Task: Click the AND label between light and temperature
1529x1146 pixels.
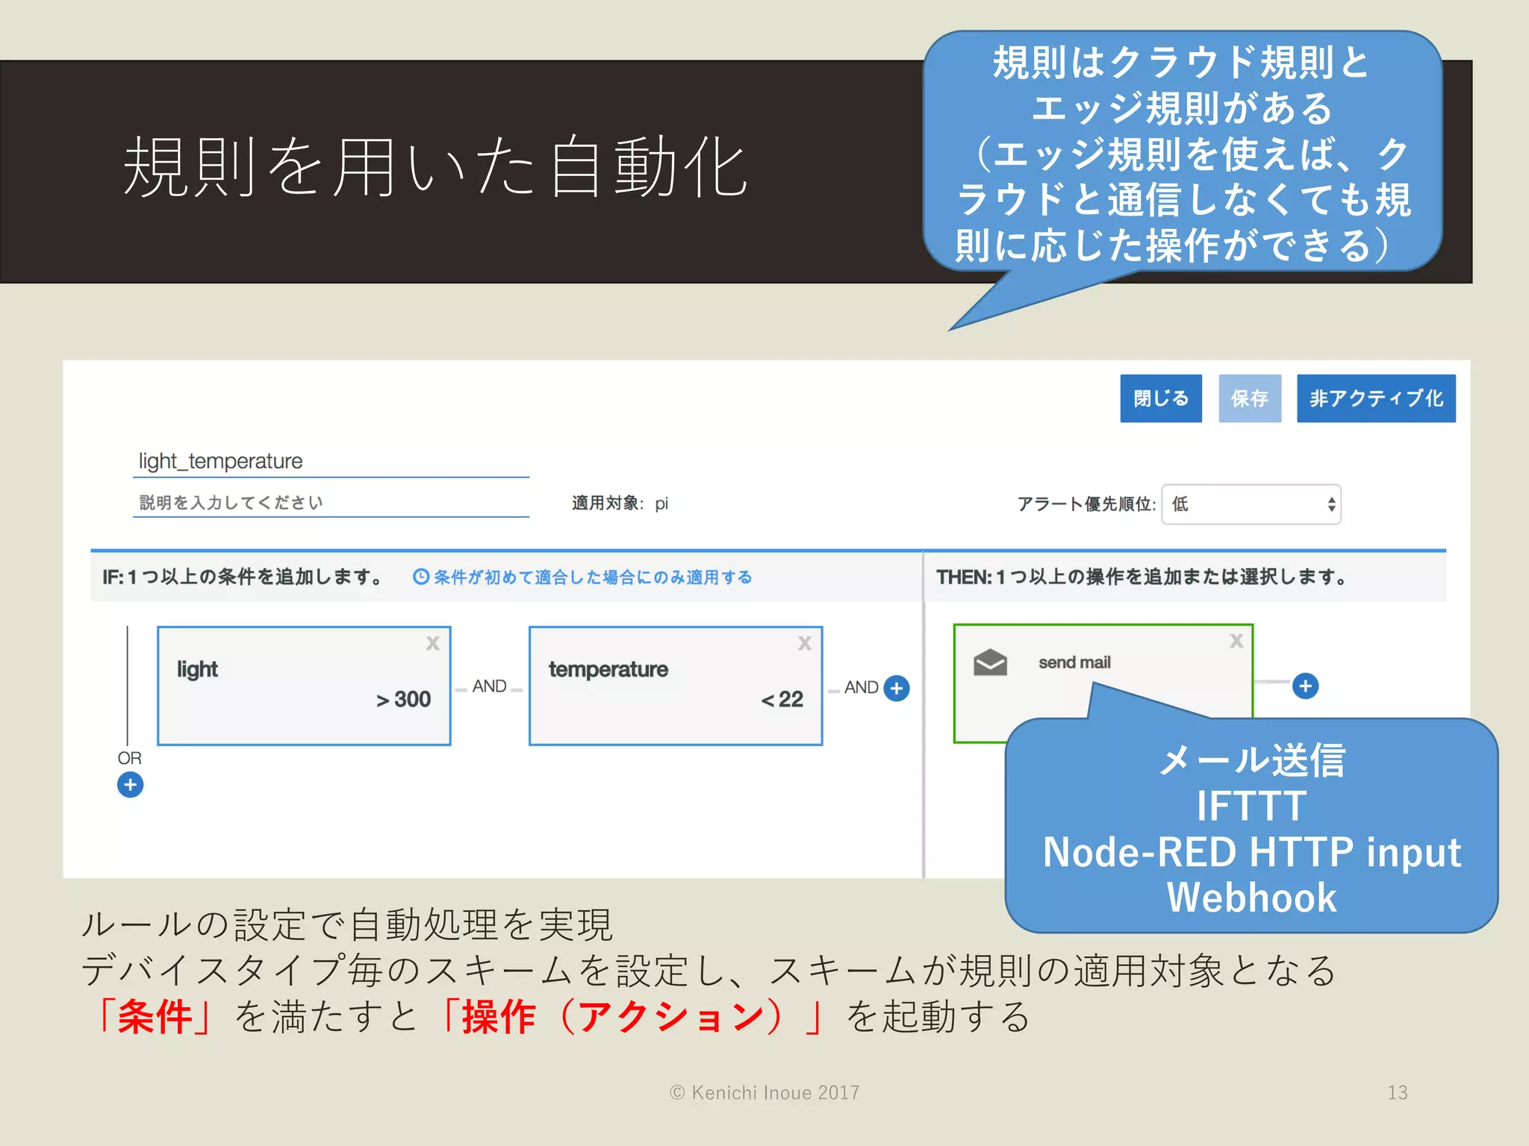Action: [x=489, y=686]
